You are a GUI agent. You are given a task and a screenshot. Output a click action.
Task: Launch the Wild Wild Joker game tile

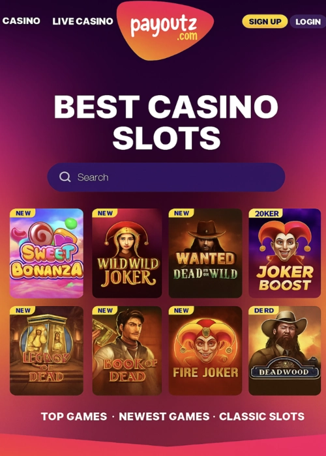click(x=127, y=253)
